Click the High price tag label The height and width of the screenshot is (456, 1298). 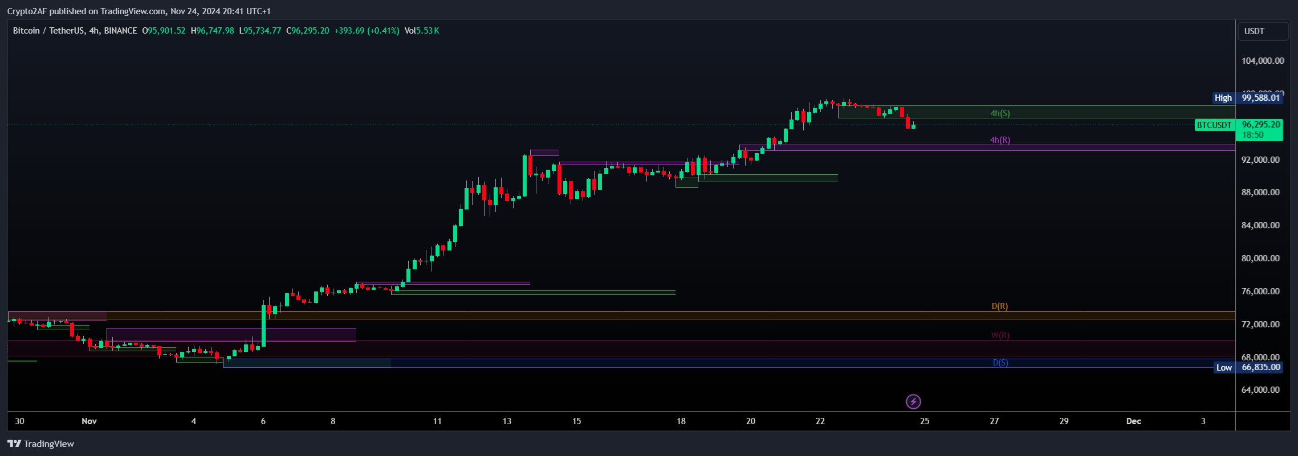1223,98
